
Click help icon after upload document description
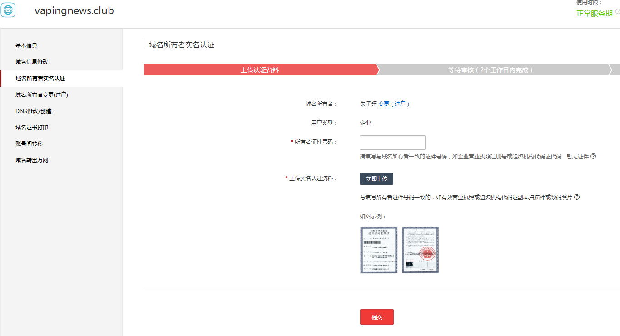[577, 197]
